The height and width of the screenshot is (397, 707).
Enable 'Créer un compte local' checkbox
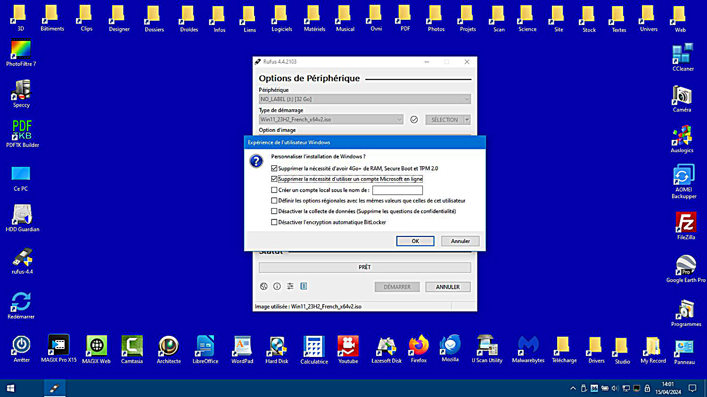click(x=274, y=190)
